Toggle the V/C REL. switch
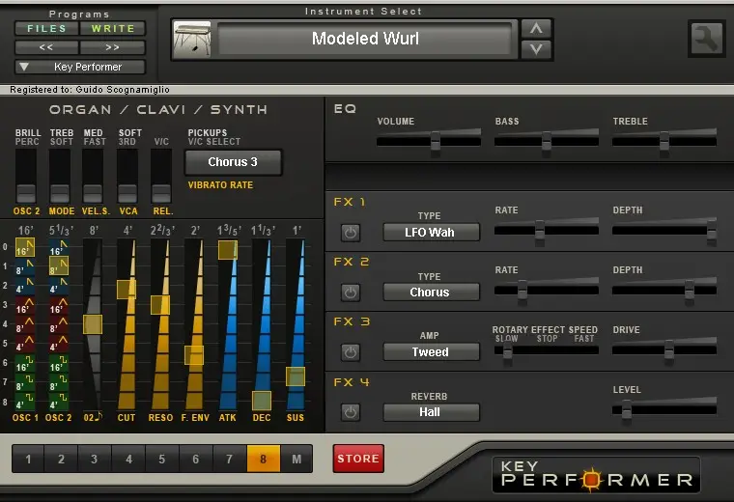 click(x=161, y=177)
